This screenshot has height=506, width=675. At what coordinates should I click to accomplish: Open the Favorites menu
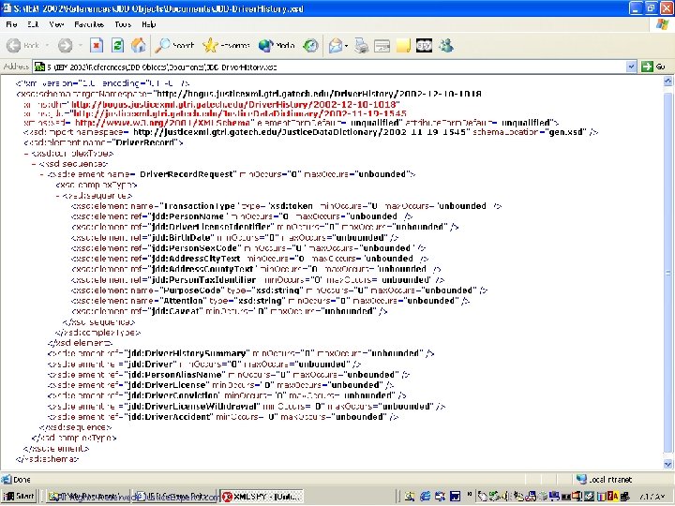[x=89, y=24]
